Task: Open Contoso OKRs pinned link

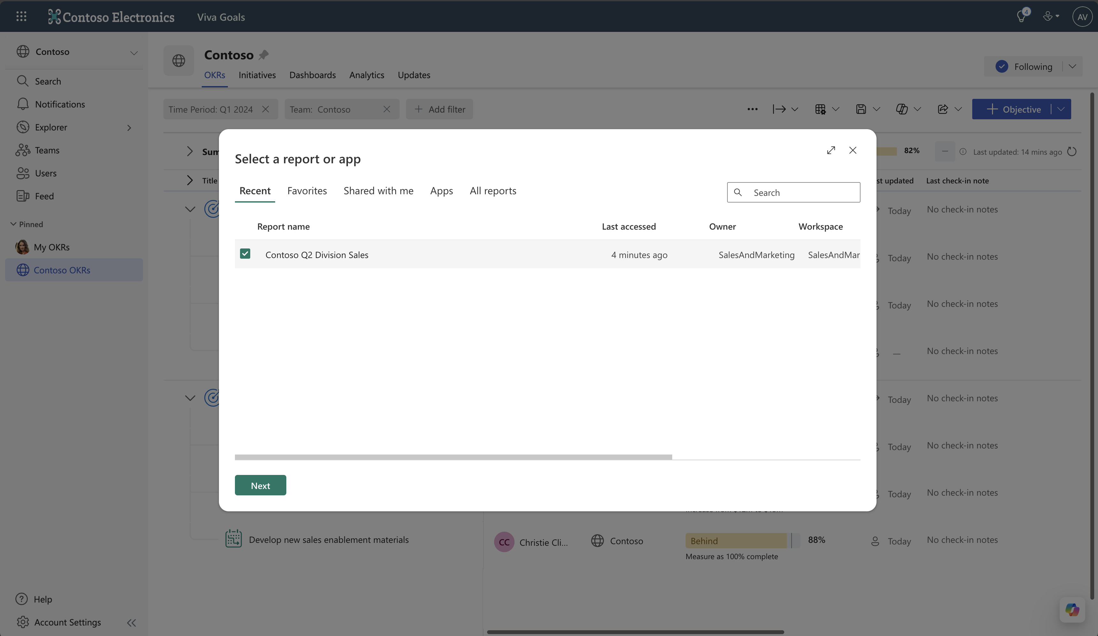Action: [62, 270]
